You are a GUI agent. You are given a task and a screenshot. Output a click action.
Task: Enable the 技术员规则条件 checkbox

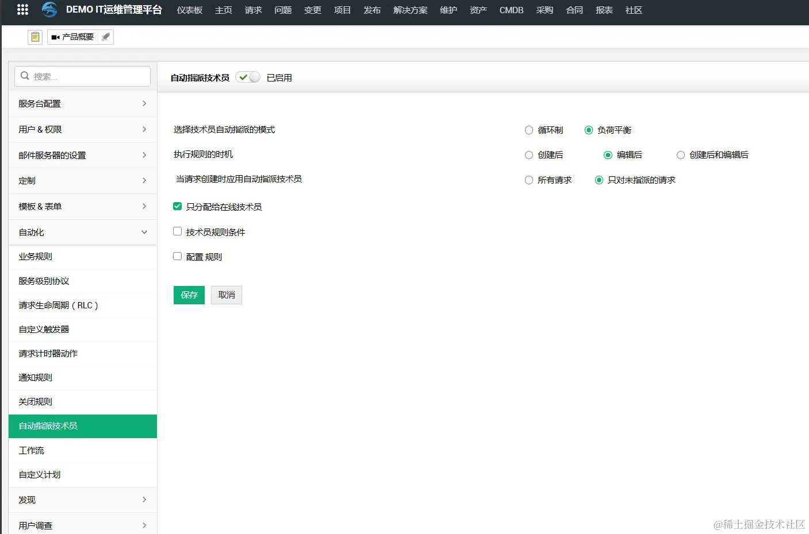[177, 231]
